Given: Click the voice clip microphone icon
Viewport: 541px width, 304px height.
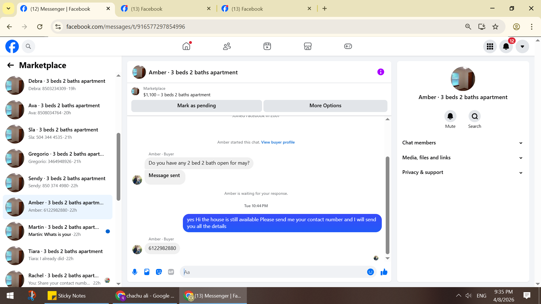Looking at the screenshot, I should (x=135, y=272).
